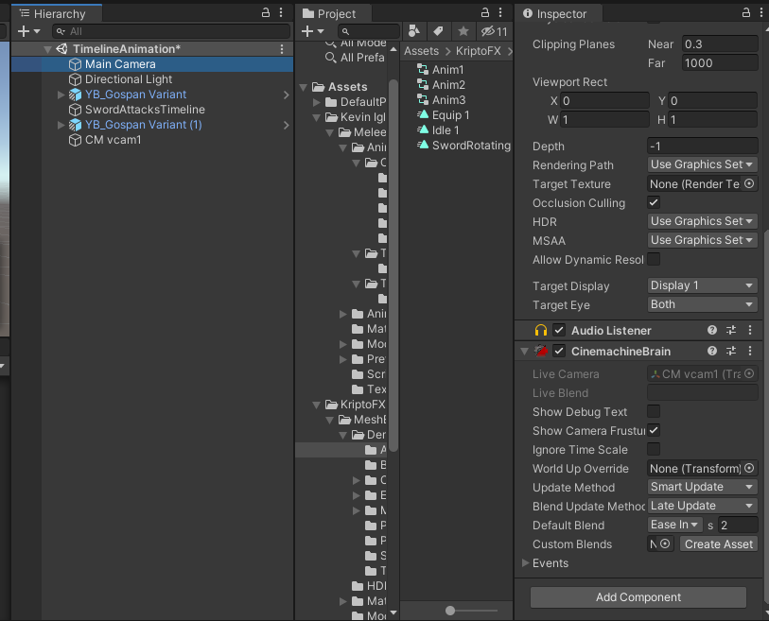The height and width of the screenshot is (621, 769).
Task: Toggle hidden packages visibility (11)
Action: [x=494, y=31]
